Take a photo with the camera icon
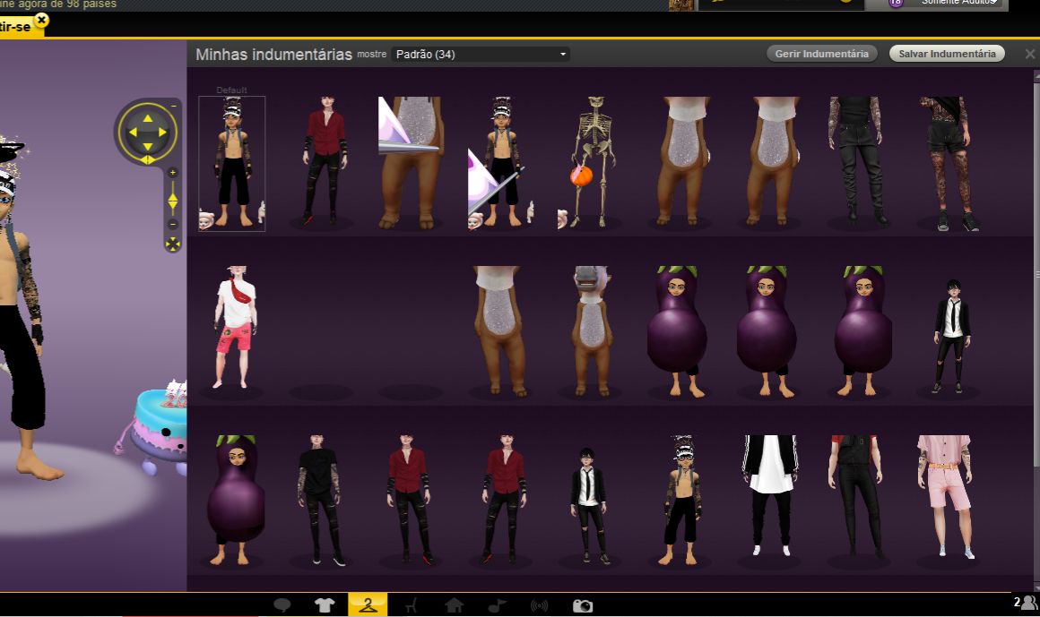The width and height of the screenshot is (1040, 617). click(x=583, y=605)
